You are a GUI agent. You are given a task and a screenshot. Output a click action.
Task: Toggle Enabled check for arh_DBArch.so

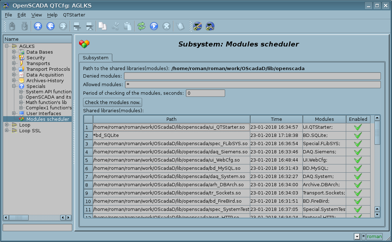point(358,185)
